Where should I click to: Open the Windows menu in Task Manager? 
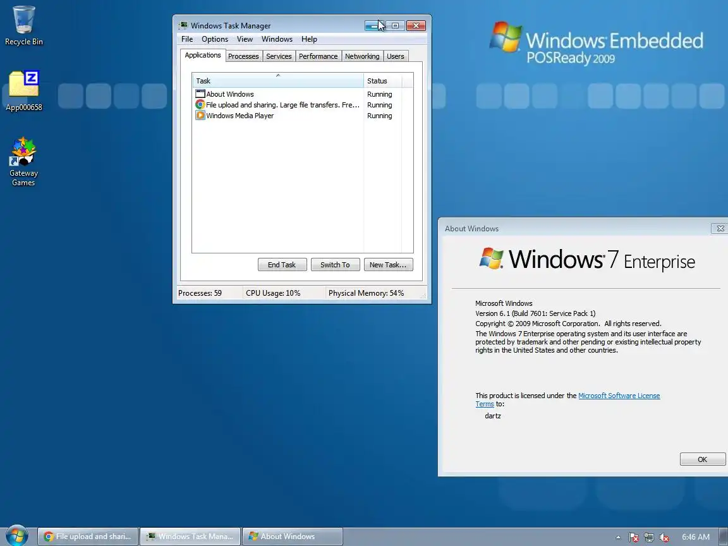coord(277,39)
